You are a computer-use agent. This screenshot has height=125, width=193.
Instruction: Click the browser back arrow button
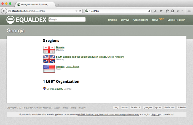4,11
